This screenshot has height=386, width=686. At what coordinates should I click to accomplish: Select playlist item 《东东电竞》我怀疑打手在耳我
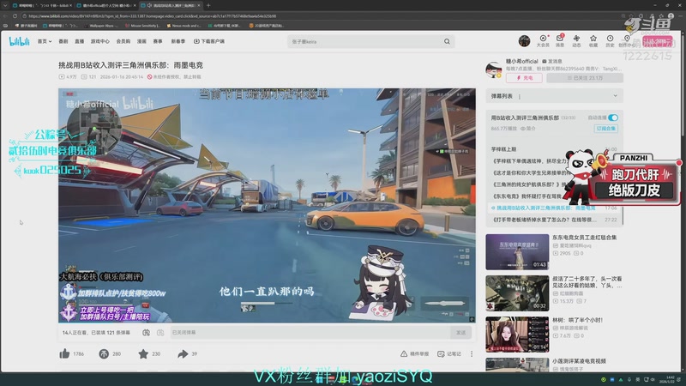coord(527,196)
